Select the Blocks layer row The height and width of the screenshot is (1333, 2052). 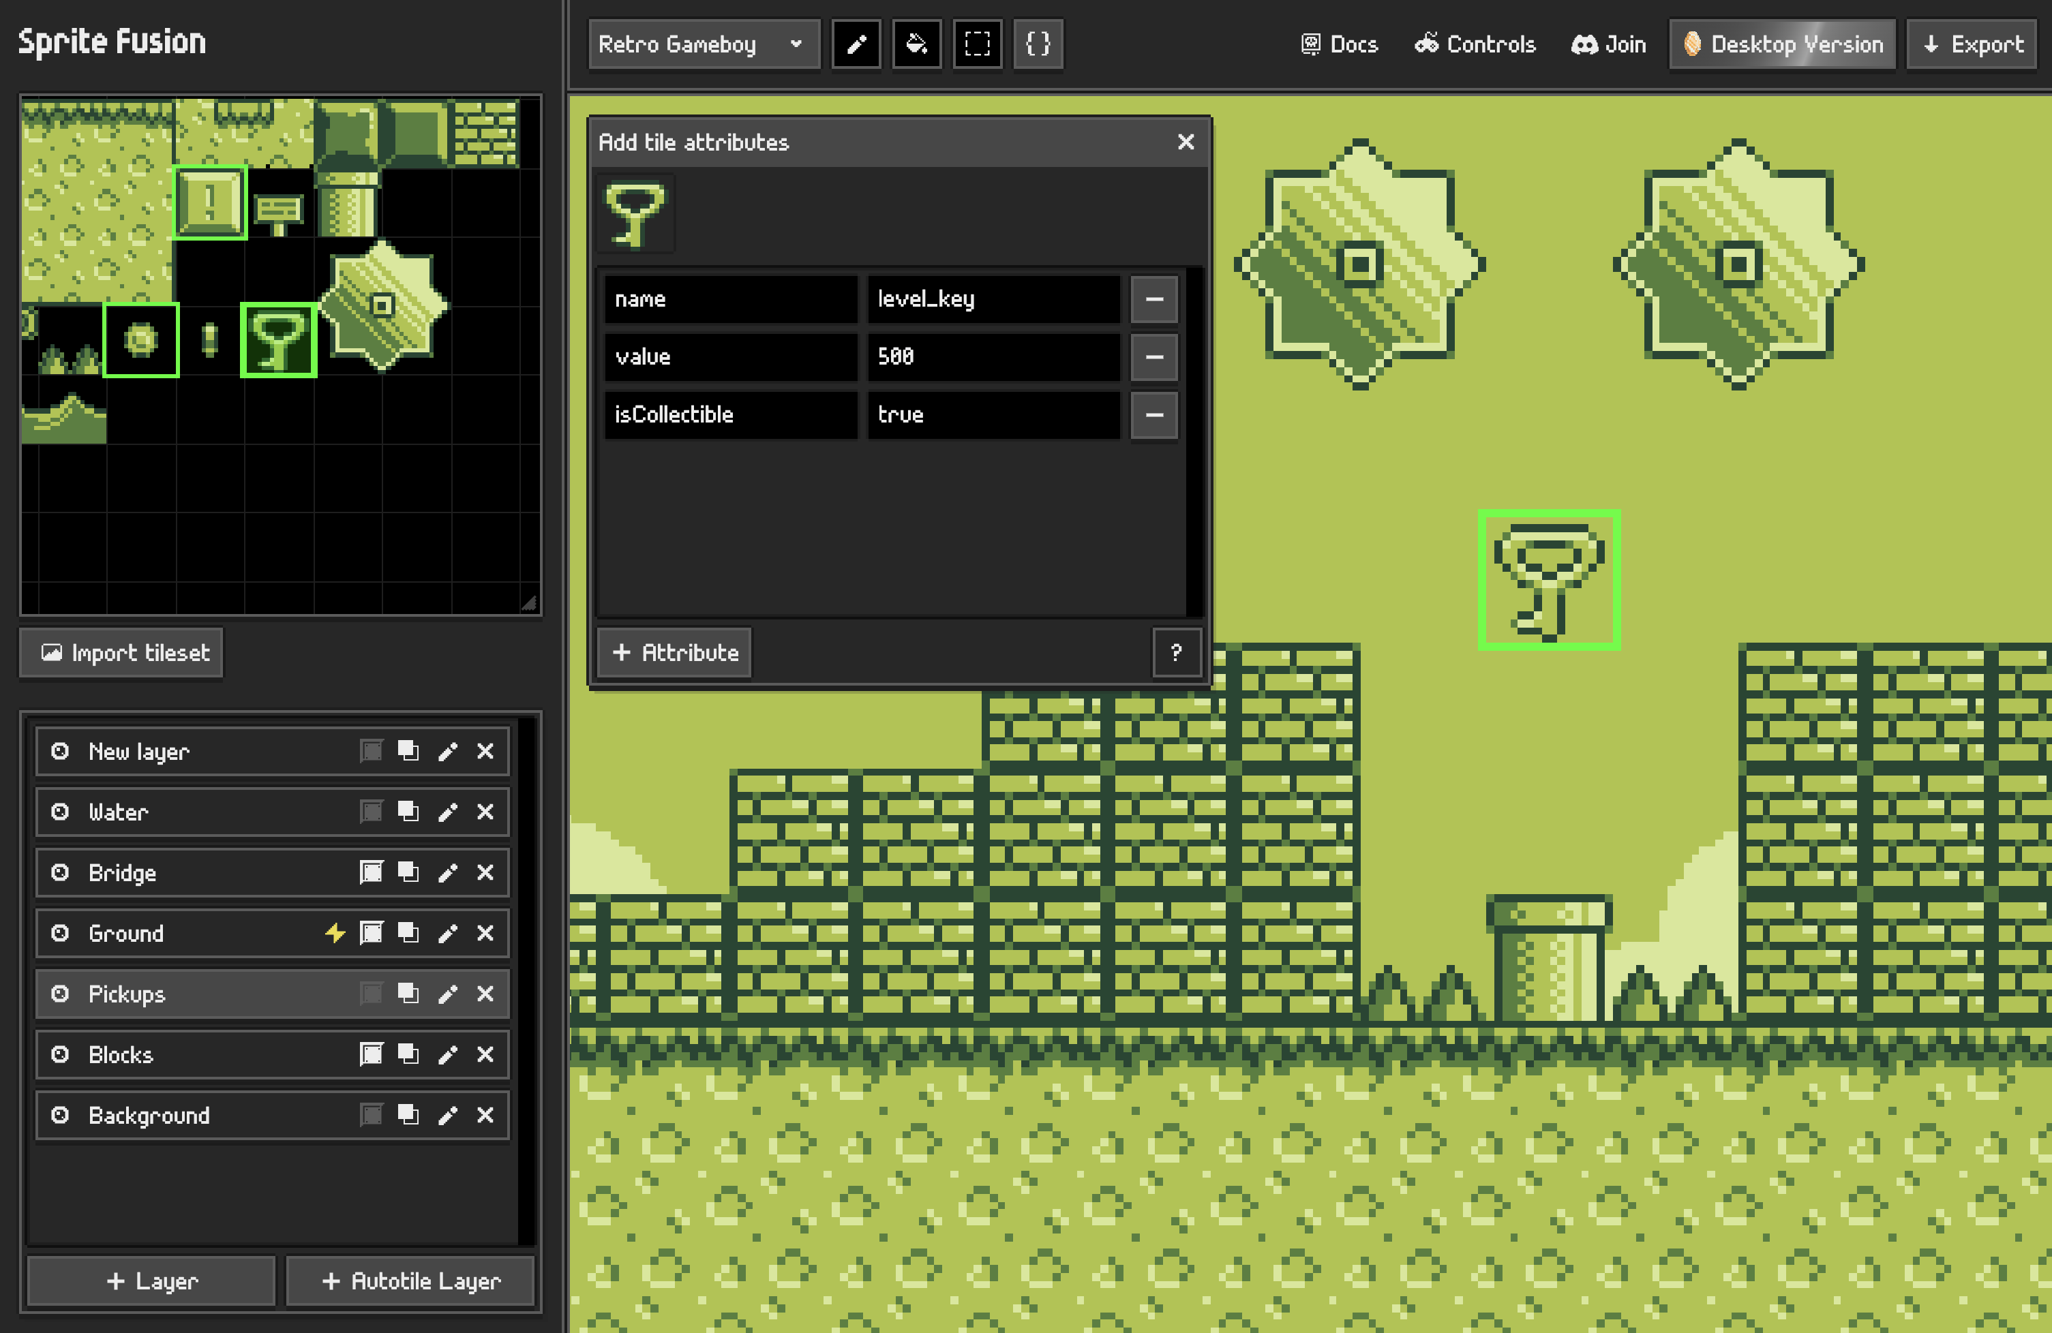tap(273, 1054)
